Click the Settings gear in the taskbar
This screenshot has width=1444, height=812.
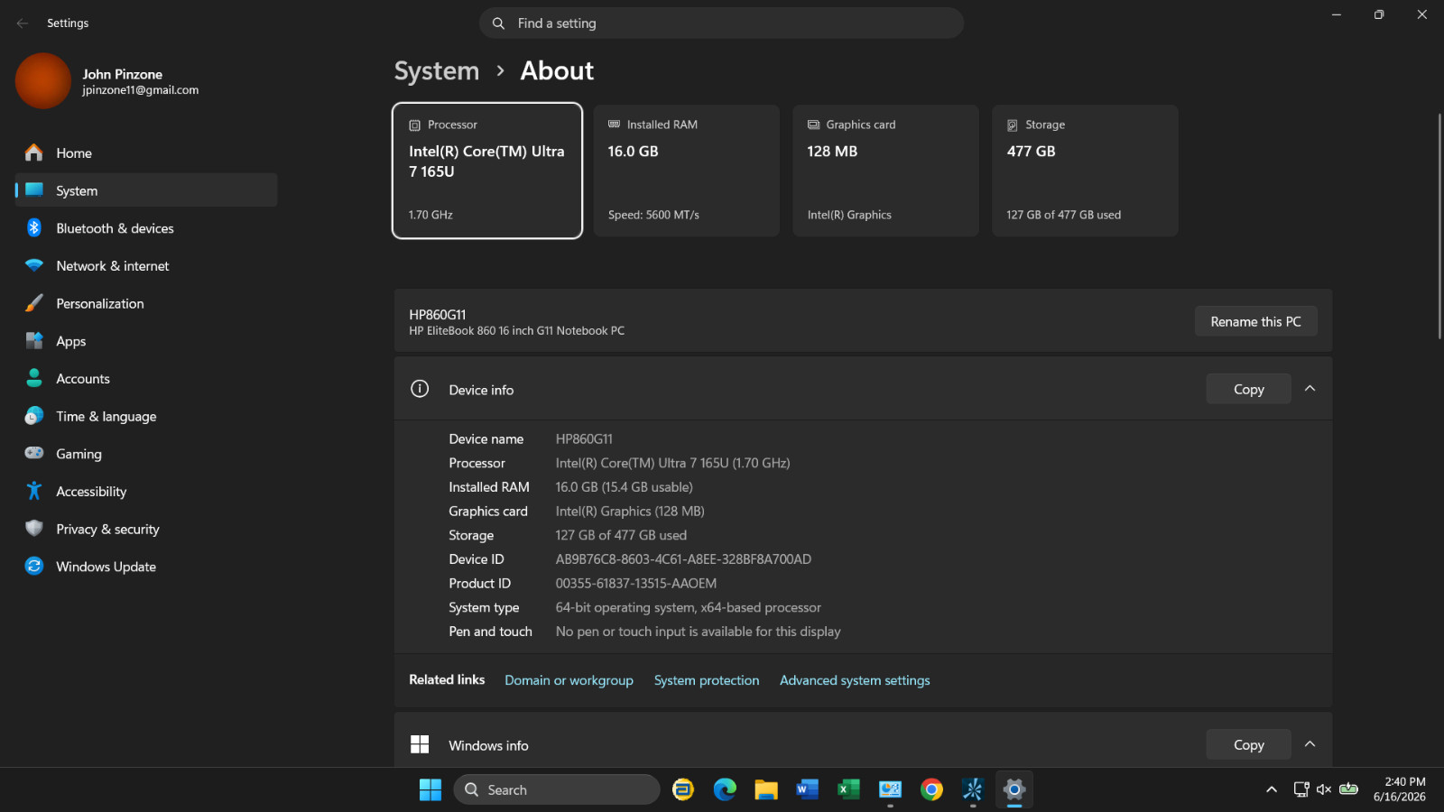1014,789
